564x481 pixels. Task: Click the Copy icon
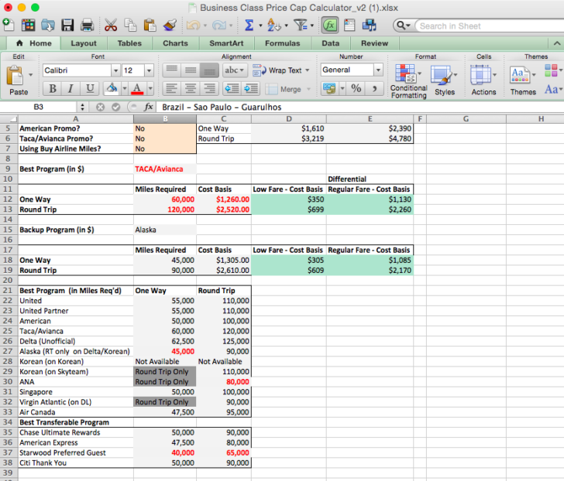[x=130, y=26]
